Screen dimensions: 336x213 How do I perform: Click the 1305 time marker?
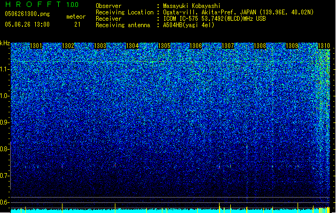164,46
